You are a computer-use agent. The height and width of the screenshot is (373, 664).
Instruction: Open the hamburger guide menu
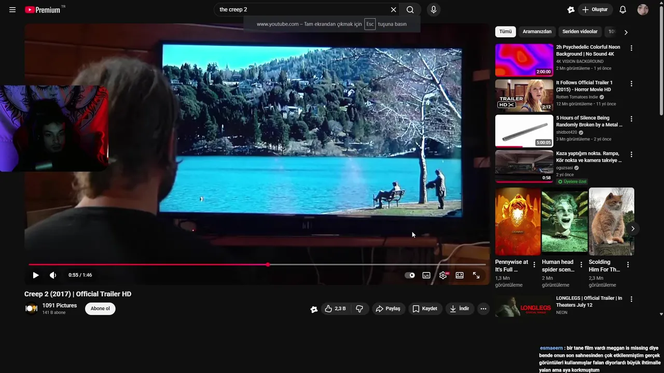pos(12,10)
